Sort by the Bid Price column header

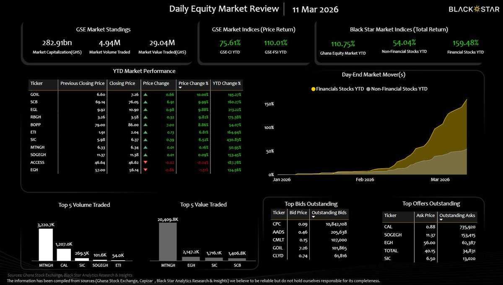(298, 213)
